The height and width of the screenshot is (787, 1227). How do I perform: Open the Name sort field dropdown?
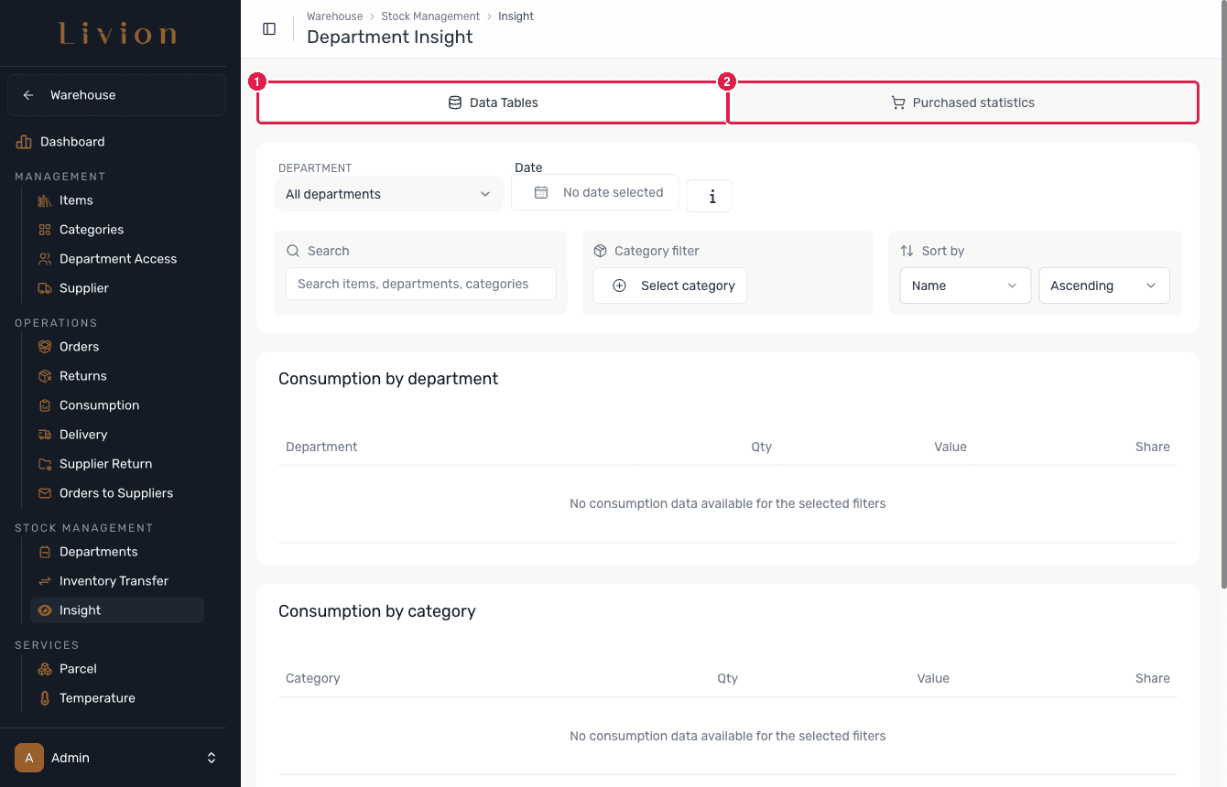[x=965, y=286]
